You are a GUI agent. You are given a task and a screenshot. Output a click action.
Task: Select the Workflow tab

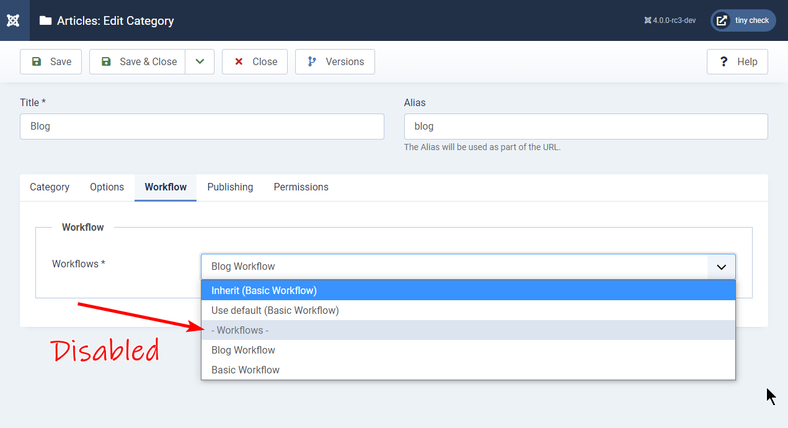[x=166, y=187]
